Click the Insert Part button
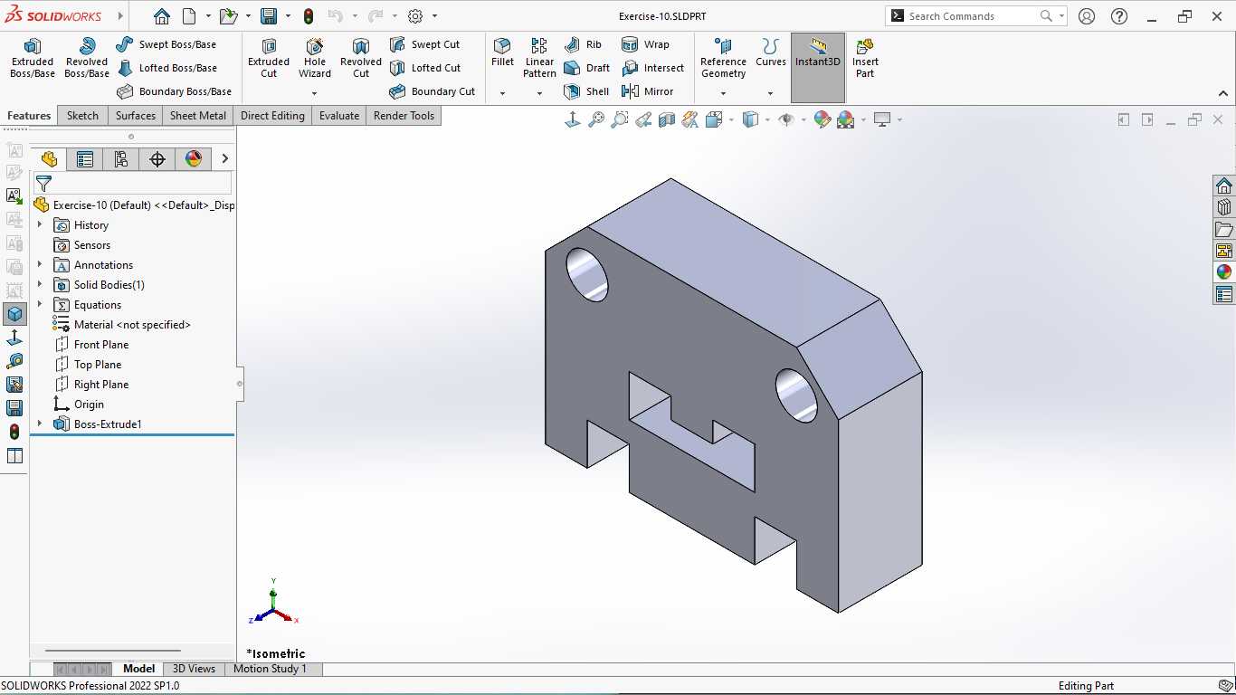Image resolution: width=1236 pixels, height=695 pixels. [865, 57]
